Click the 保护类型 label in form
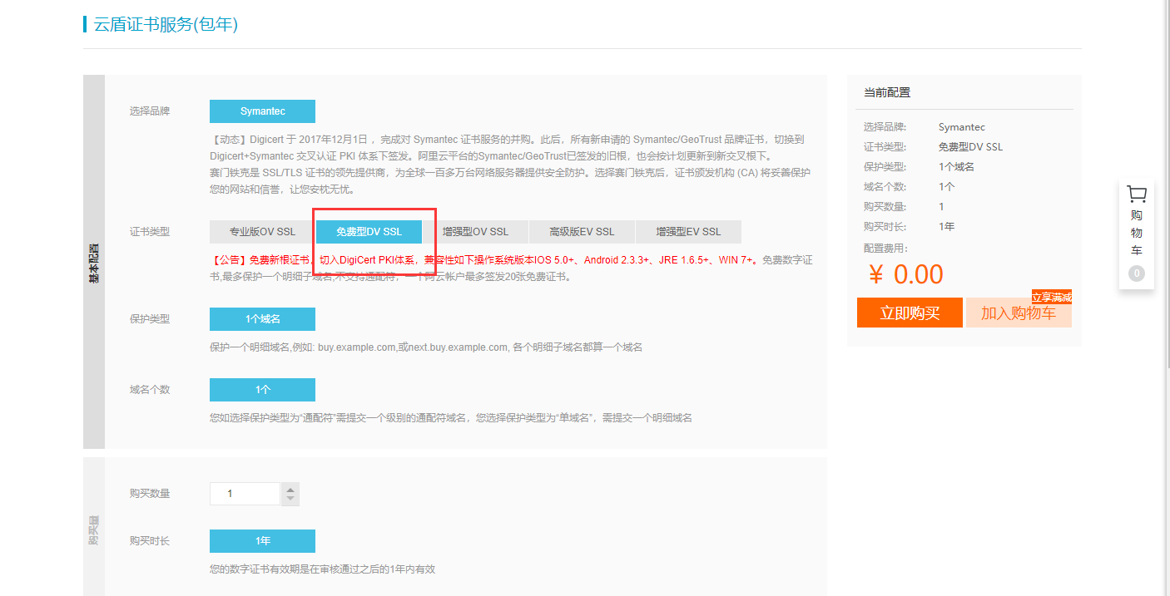 pos(150,319)
